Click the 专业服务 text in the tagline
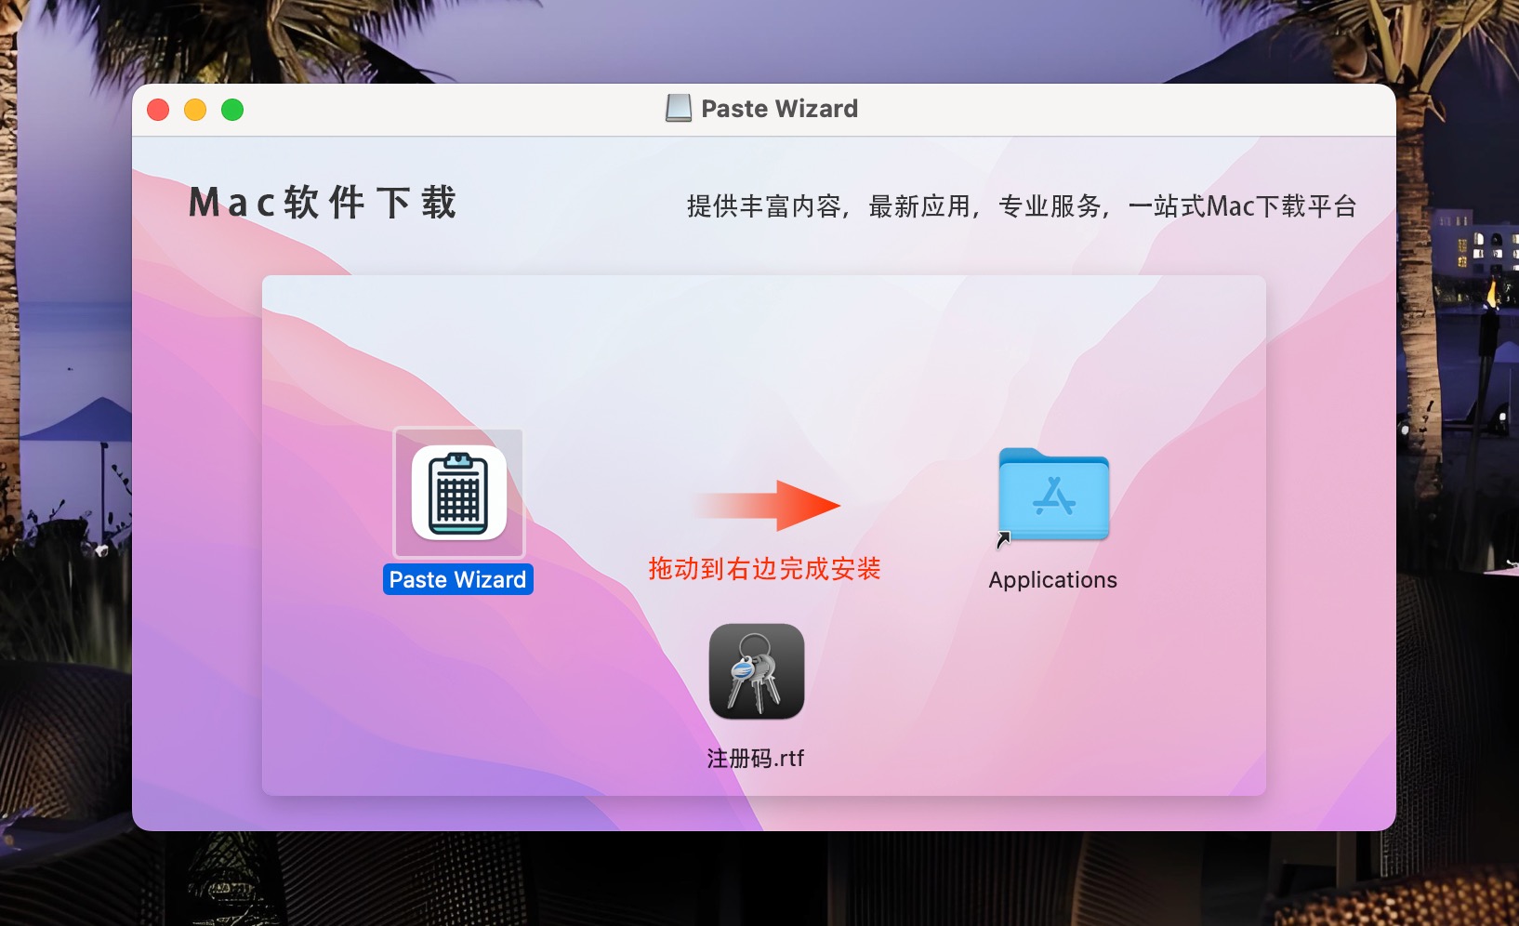The image size is (1519, 926). click(1050, 206)
